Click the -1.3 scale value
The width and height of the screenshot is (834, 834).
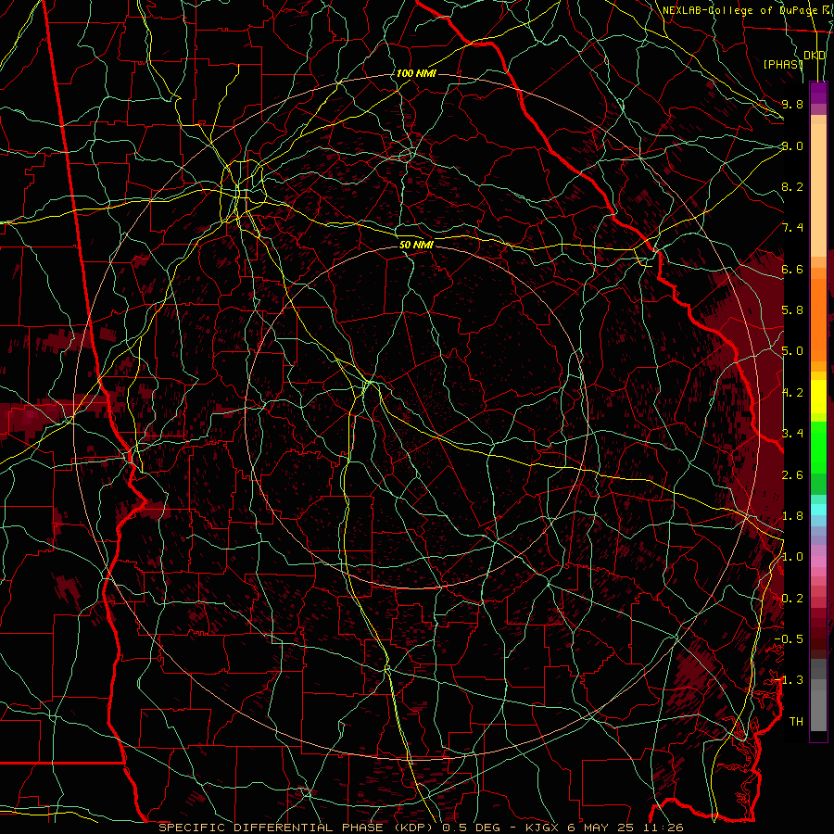(x=789, y=680)
